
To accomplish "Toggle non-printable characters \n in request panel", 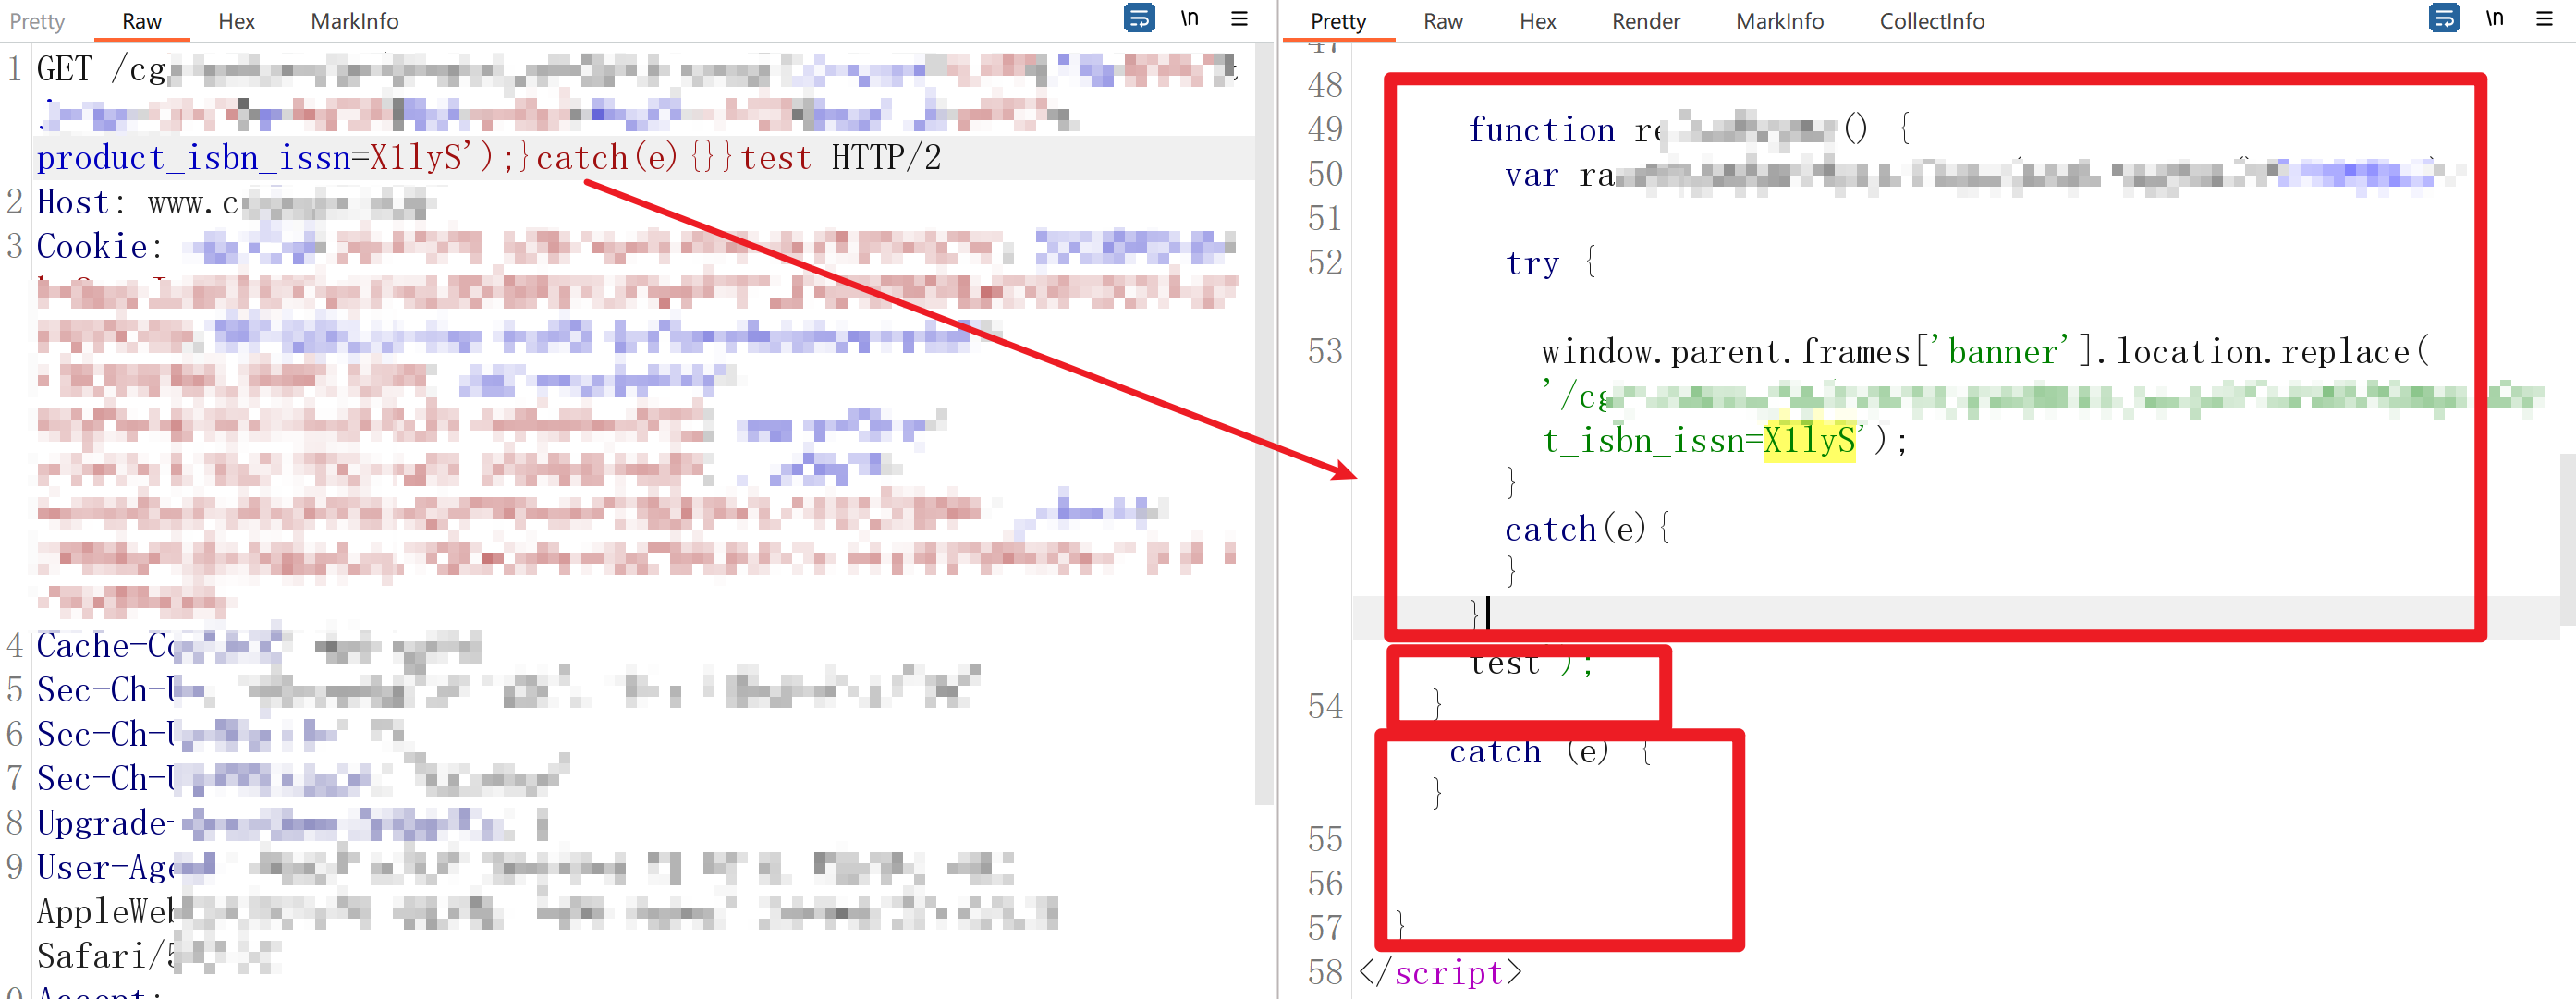I will click(x=1189, y=18).
